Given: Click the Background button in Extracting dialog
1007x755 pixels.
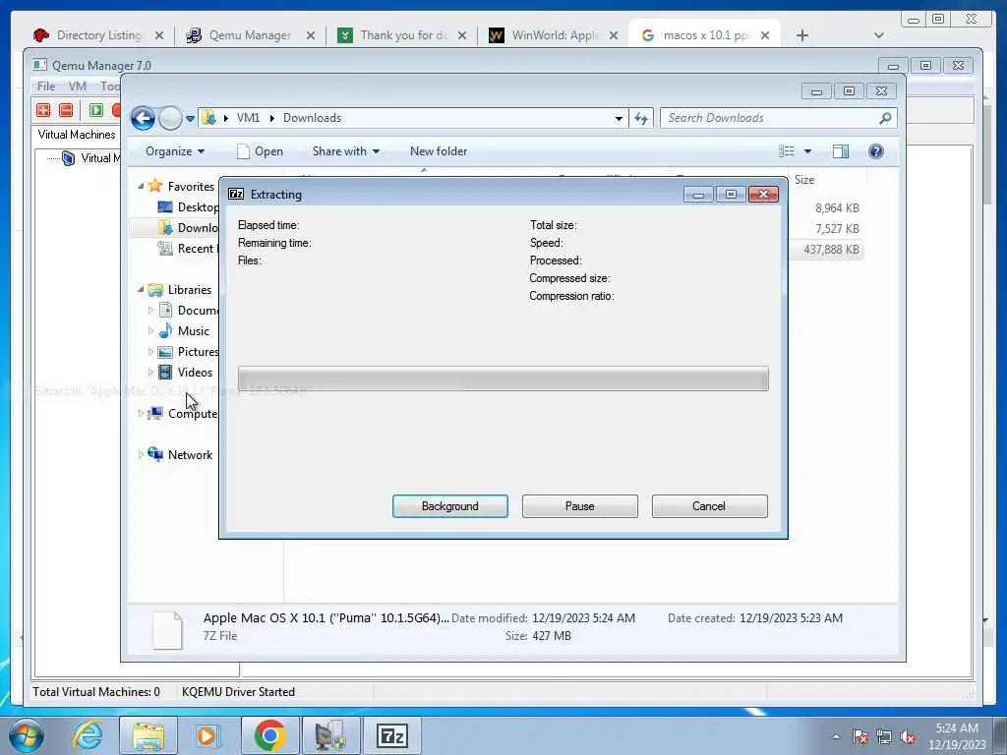Looking at the screenshot, I should [x=449, y=506].
